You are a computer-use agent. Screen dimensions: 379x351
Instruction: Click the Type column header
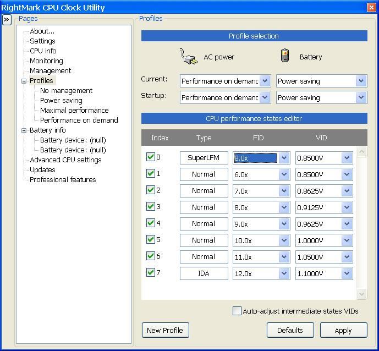[x=204, y=138]
